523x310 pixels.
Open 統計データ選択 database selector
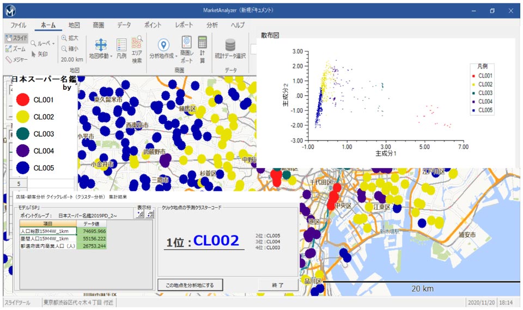click(230, 49)
